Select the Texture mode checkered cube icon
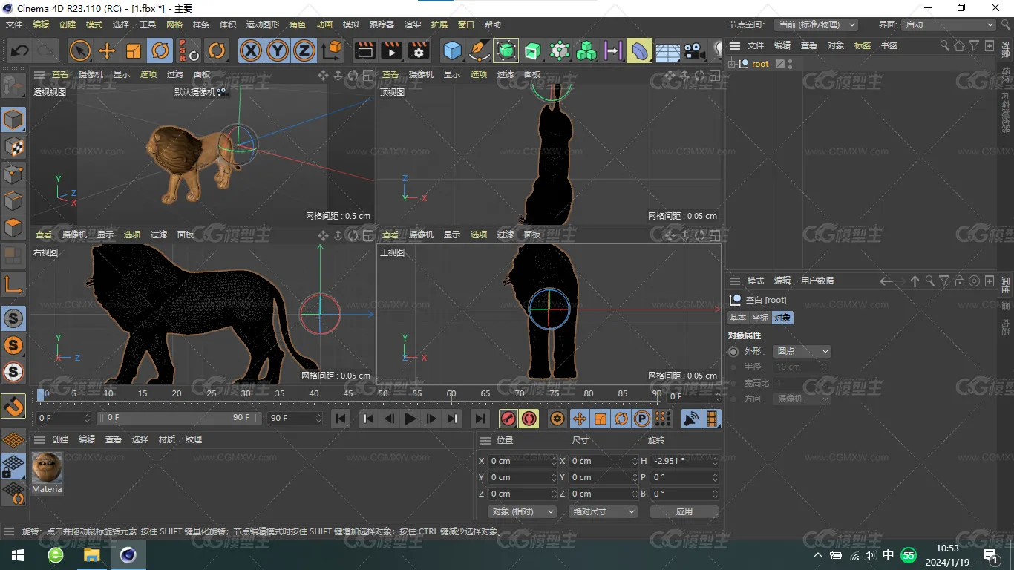Image resolution: width=1014 pixels, height=570 pixels. coord(13,147)
